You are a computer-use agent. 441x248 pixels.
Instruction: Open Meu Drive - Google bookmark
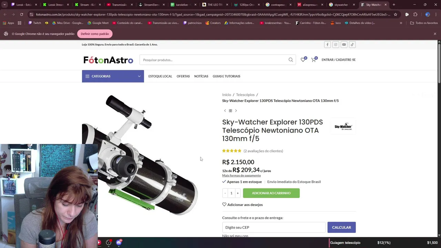point(68,23)
